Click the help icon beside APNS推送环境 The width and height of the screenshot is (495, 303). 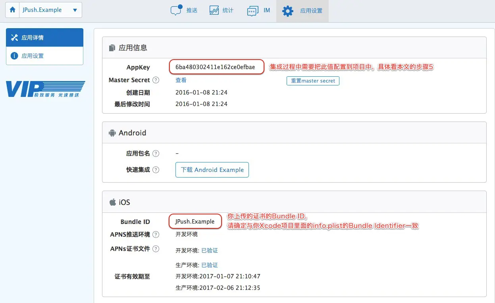(156, 235)
